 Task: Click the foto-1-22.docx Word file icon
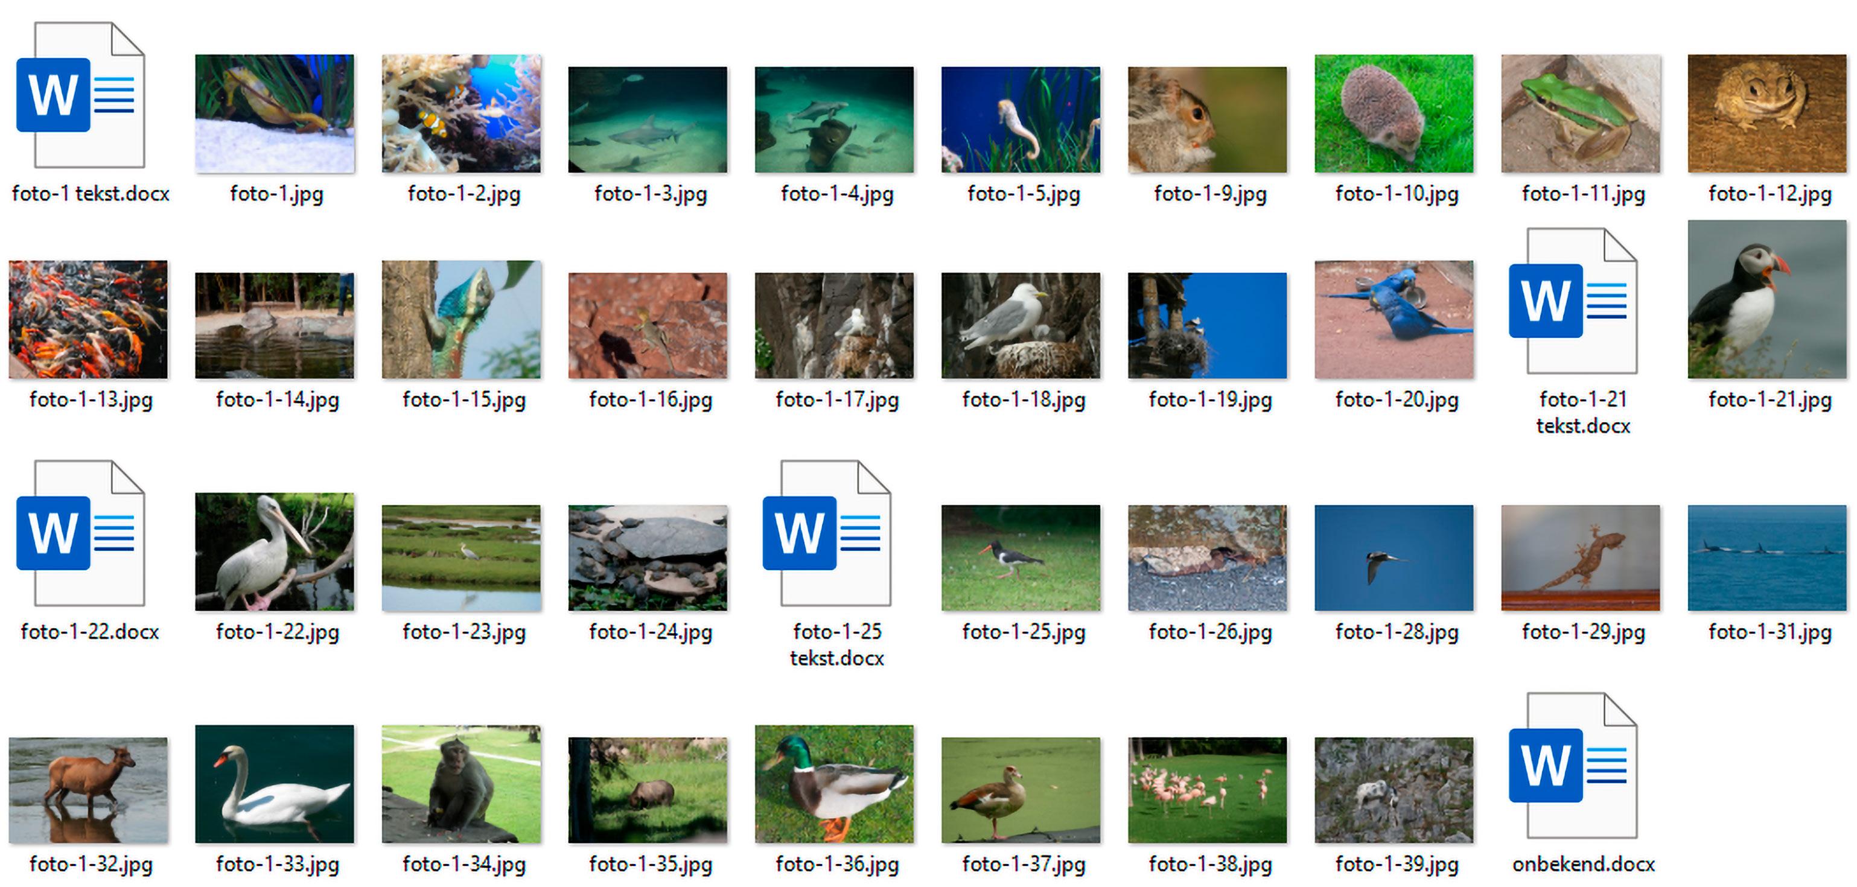(x=81, y=533)
